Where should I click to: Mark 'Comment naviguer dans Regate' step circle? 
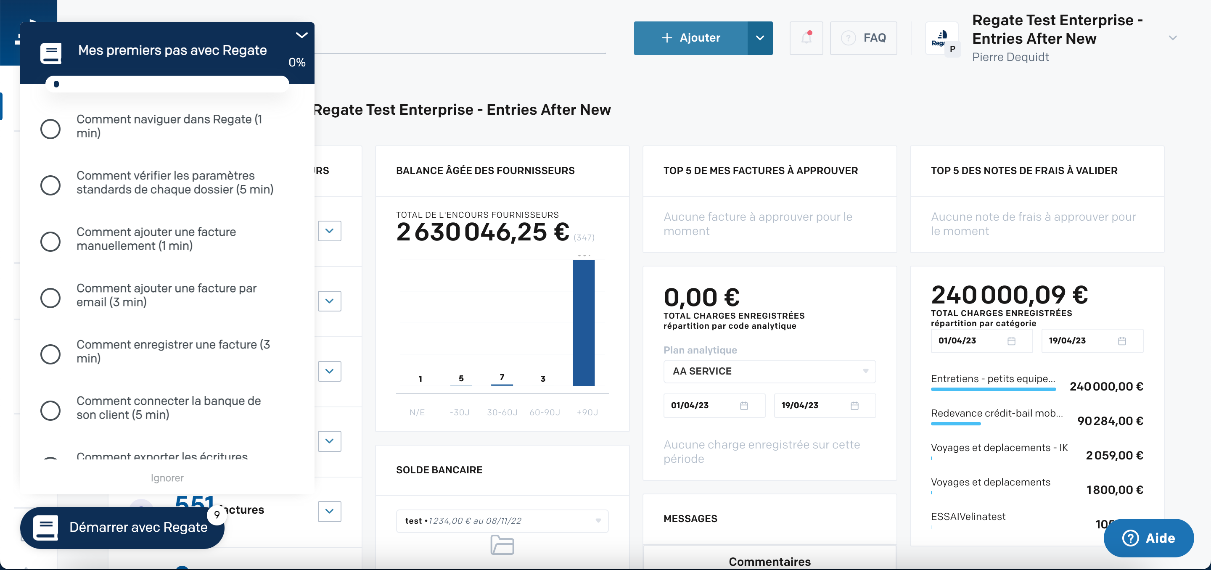coord(50,129)
